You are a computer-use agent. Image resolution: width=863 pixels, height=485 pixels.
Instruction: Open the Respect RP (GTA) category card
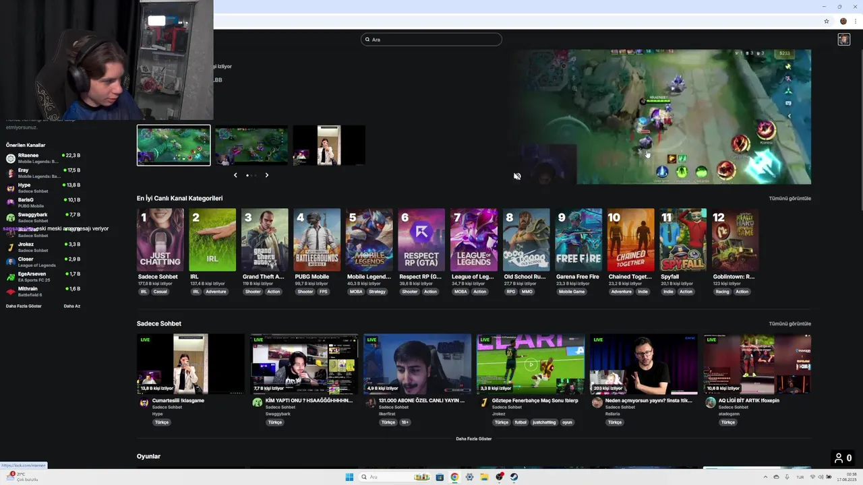pyautogui.click(x=421, y=240)
